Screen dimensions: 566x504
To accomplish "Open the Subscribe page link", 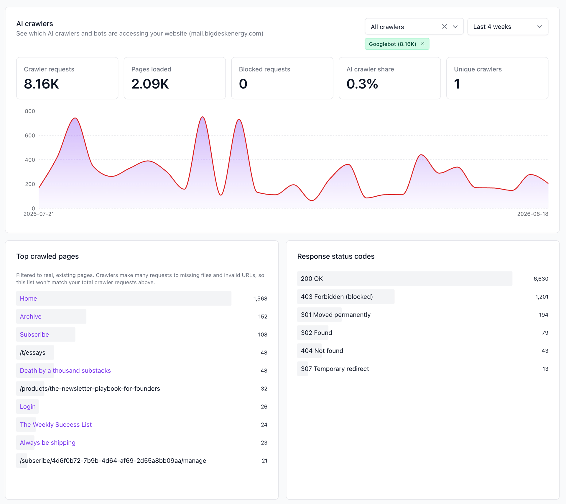I will click(x=34, y=335).
